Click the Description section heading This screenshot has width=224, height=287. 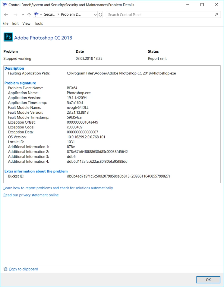(x=14, y=69)
